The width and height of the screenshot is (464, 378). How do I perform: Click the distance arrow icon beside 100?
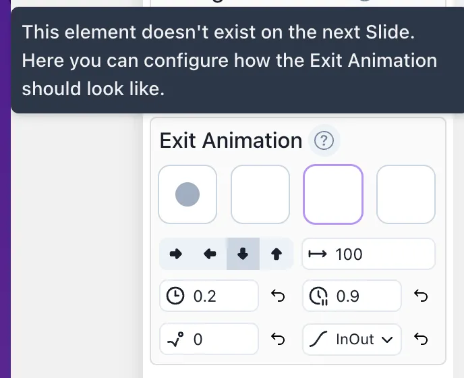(318, 254)
